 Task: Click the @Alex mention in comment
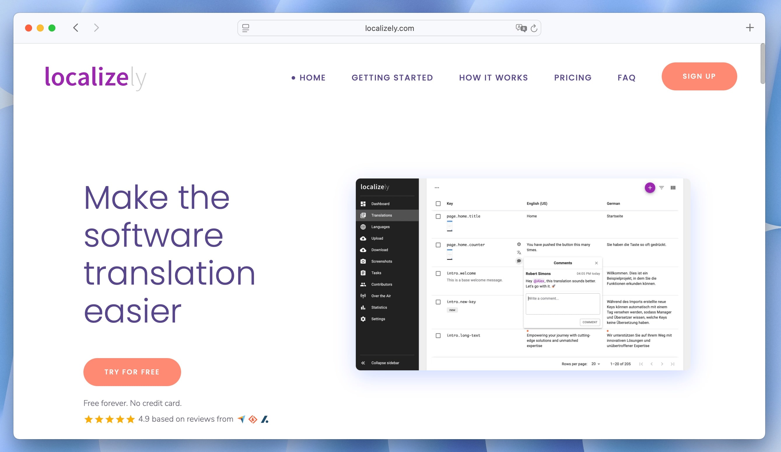539,281
